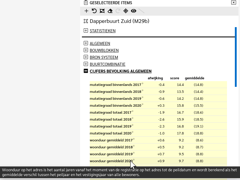Image resolution: width=240 pixels, height=180 pixels.
Task: Open the ALGEMEEN link
Action: [100, 43]
